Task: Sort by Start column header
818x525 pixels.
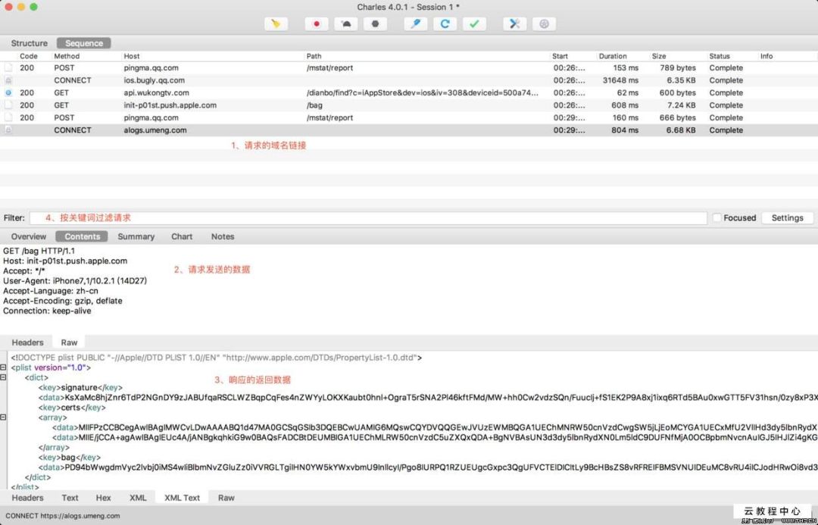Action: 560,56
